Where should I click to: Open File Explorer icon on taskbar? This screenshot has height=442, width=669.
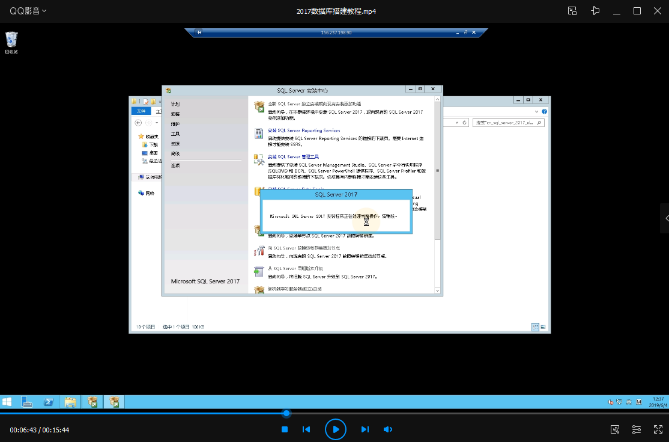tap(70, 402)
